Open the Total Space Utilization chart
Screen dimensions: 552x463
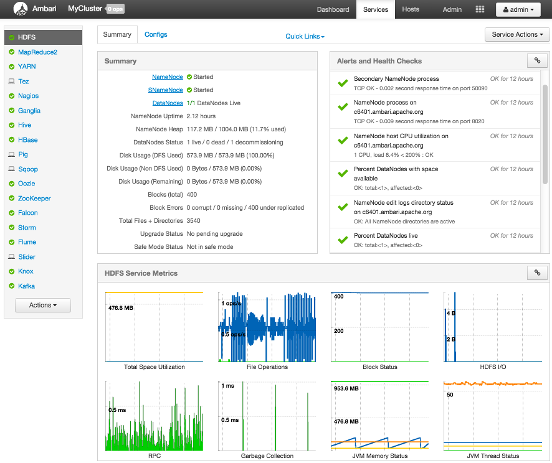(154, 330)
